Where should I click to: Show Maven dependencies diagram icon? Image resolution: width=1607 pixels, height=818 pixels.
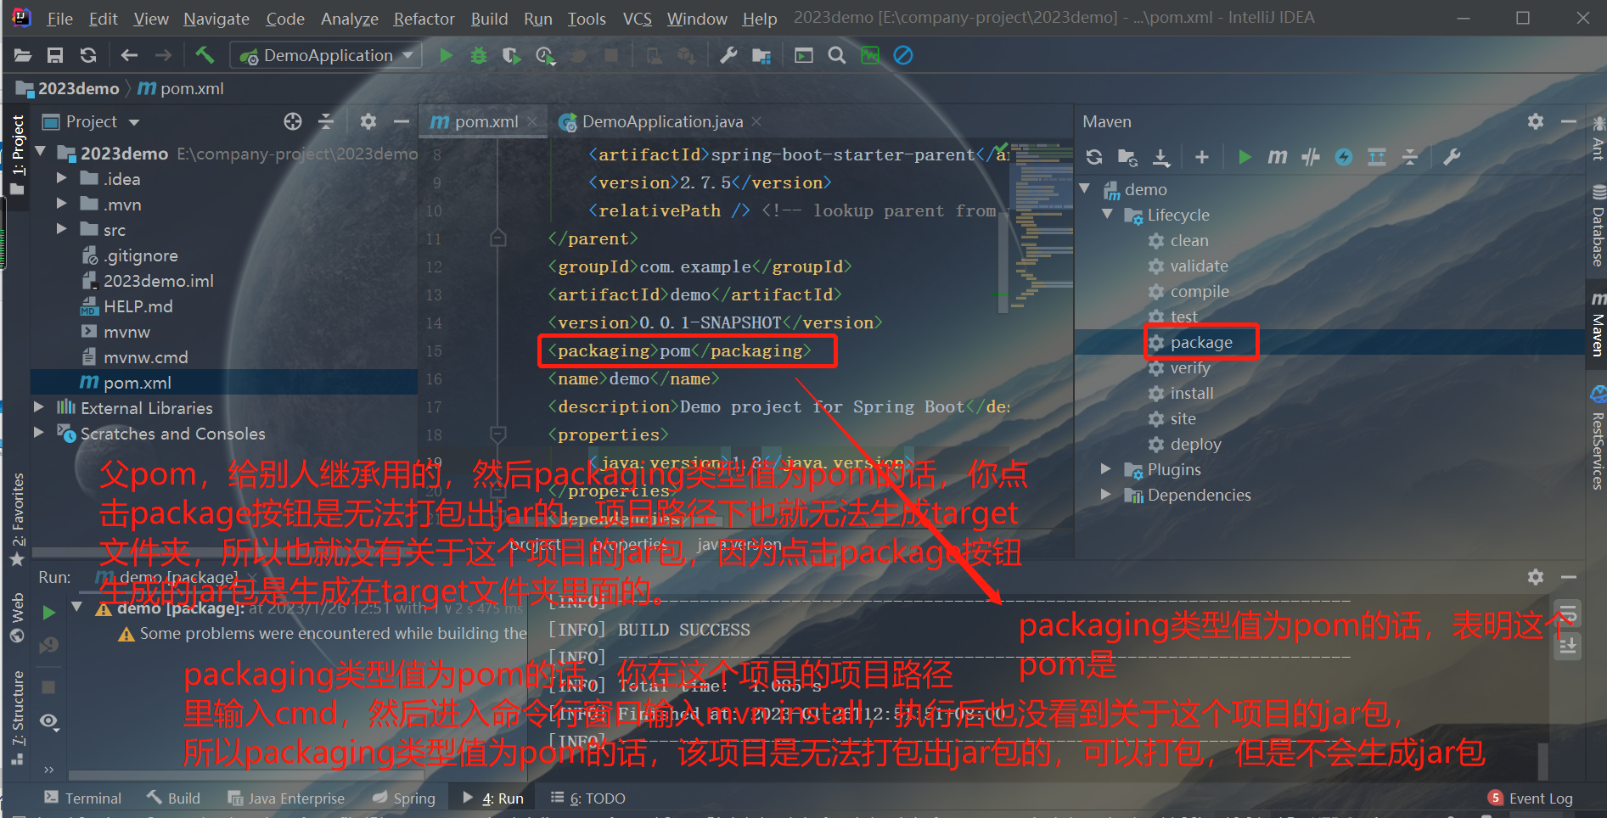point(1377,157)
